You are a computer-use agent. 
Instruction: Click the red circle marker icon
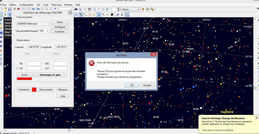click(90, 15)
